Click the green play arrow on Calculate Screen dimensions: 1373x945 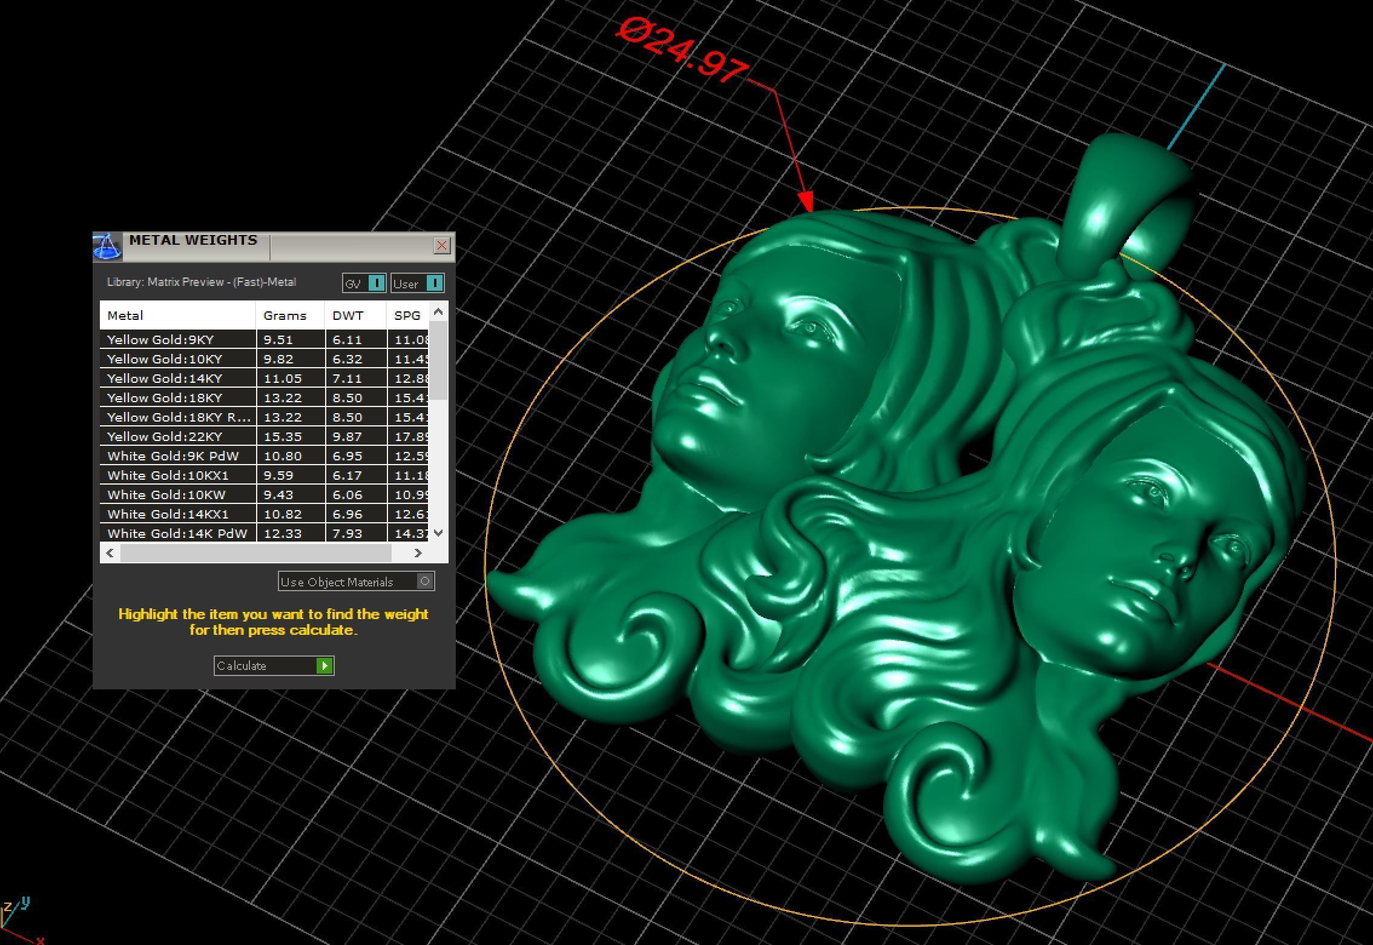(324, 666)
